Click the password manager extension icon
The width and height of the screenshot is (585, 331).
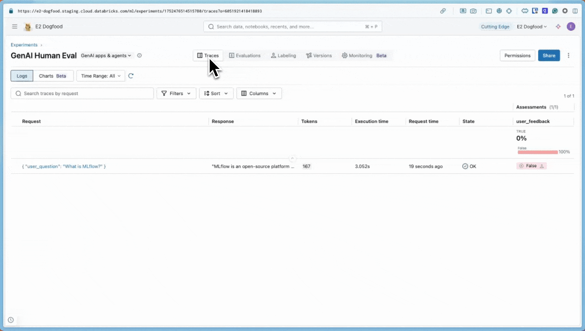pyautogui.click(x=535, y=11)
